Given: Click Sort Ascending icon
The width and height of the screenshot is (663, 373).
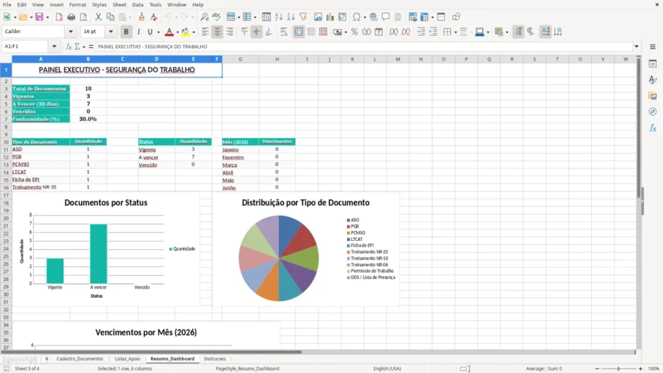Looking at the screenshot, I should tap(278, 17).
